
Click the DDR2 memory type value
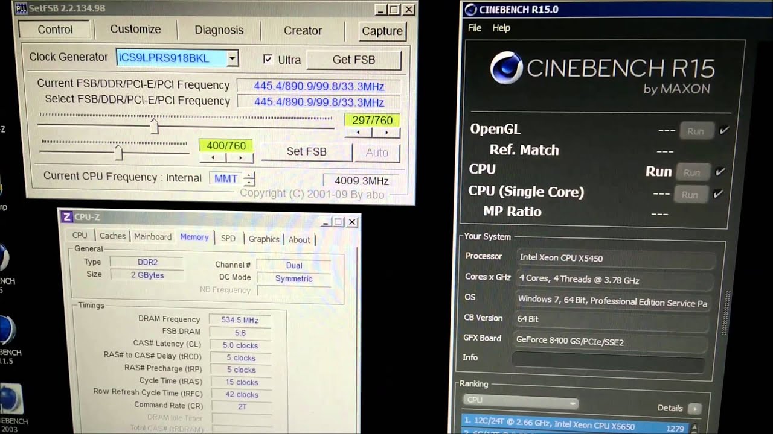coord(147,262)
